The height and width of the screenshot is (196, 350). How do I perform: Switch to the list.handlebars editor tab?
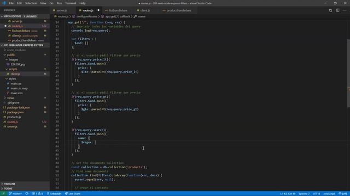point(118,10)
